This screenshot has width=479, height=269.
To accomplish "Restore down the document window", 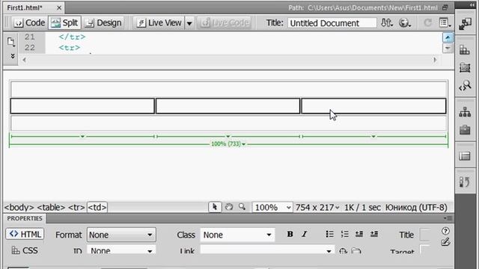I will (445, 8).
